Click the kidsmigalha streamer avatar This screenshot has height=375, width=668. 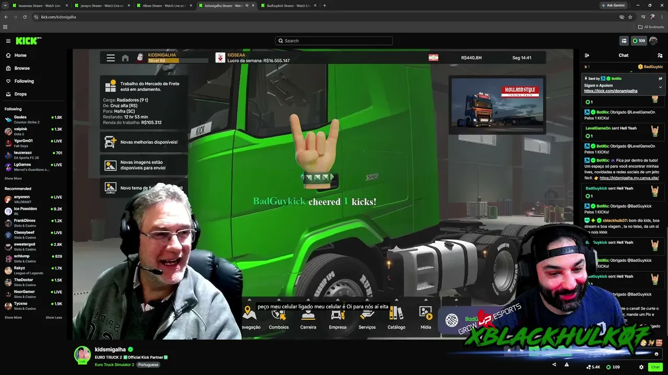82,354
